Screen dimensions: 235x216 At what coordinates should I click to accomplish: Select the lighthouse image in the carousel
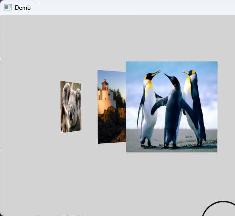(112, 107)
